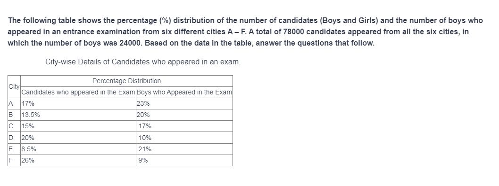Click the 10% boys cell for city D

click(184, 138)
